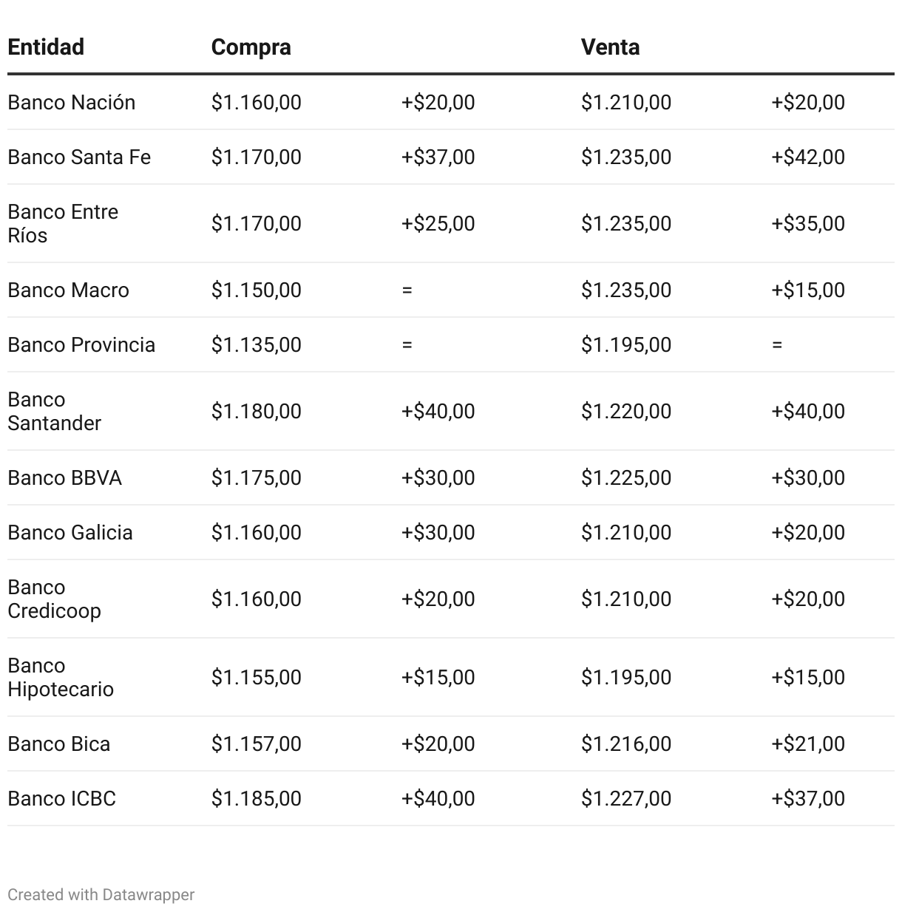This screenshot has width=902, height=912.
Task: Click the Compra column header
Action: pyautogui.click(x=251, y=47)
